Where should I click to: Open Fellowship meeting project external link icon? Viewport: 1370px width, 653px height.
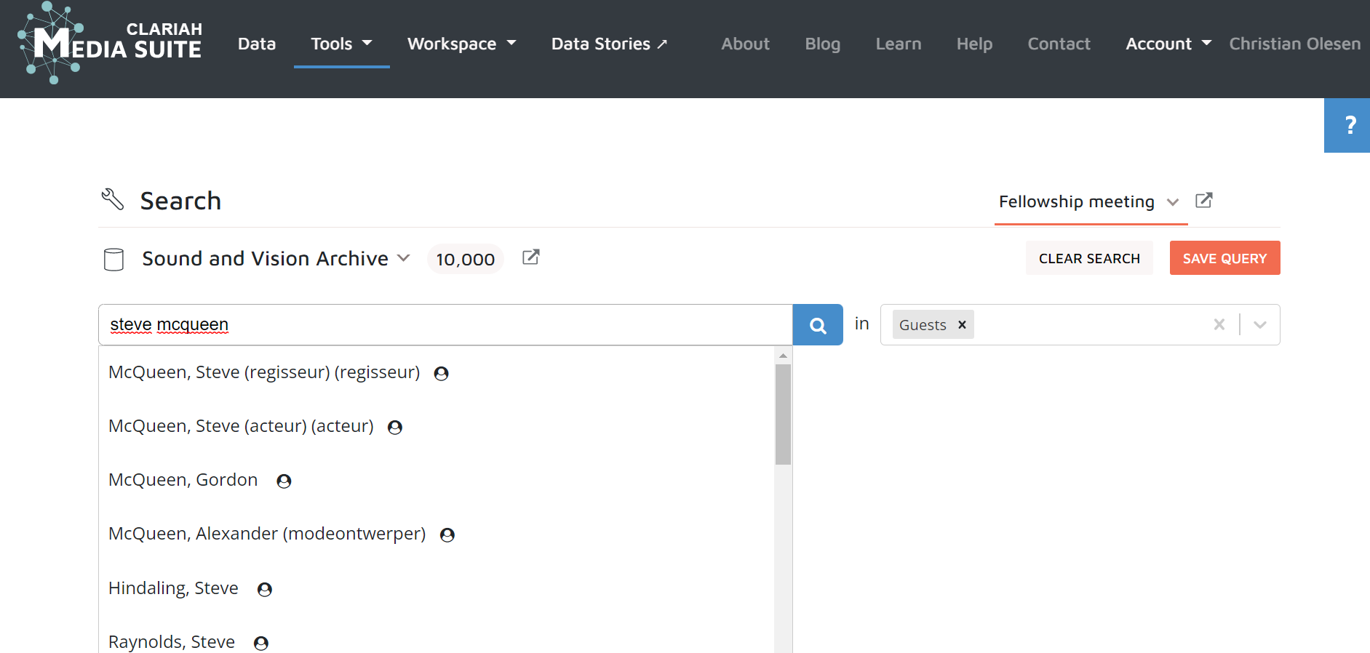click(1204, 201)
